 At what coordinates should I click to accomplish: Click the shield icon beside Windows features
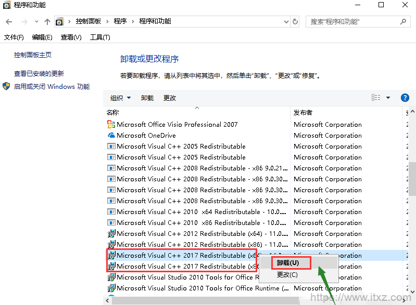coord(6,86)
